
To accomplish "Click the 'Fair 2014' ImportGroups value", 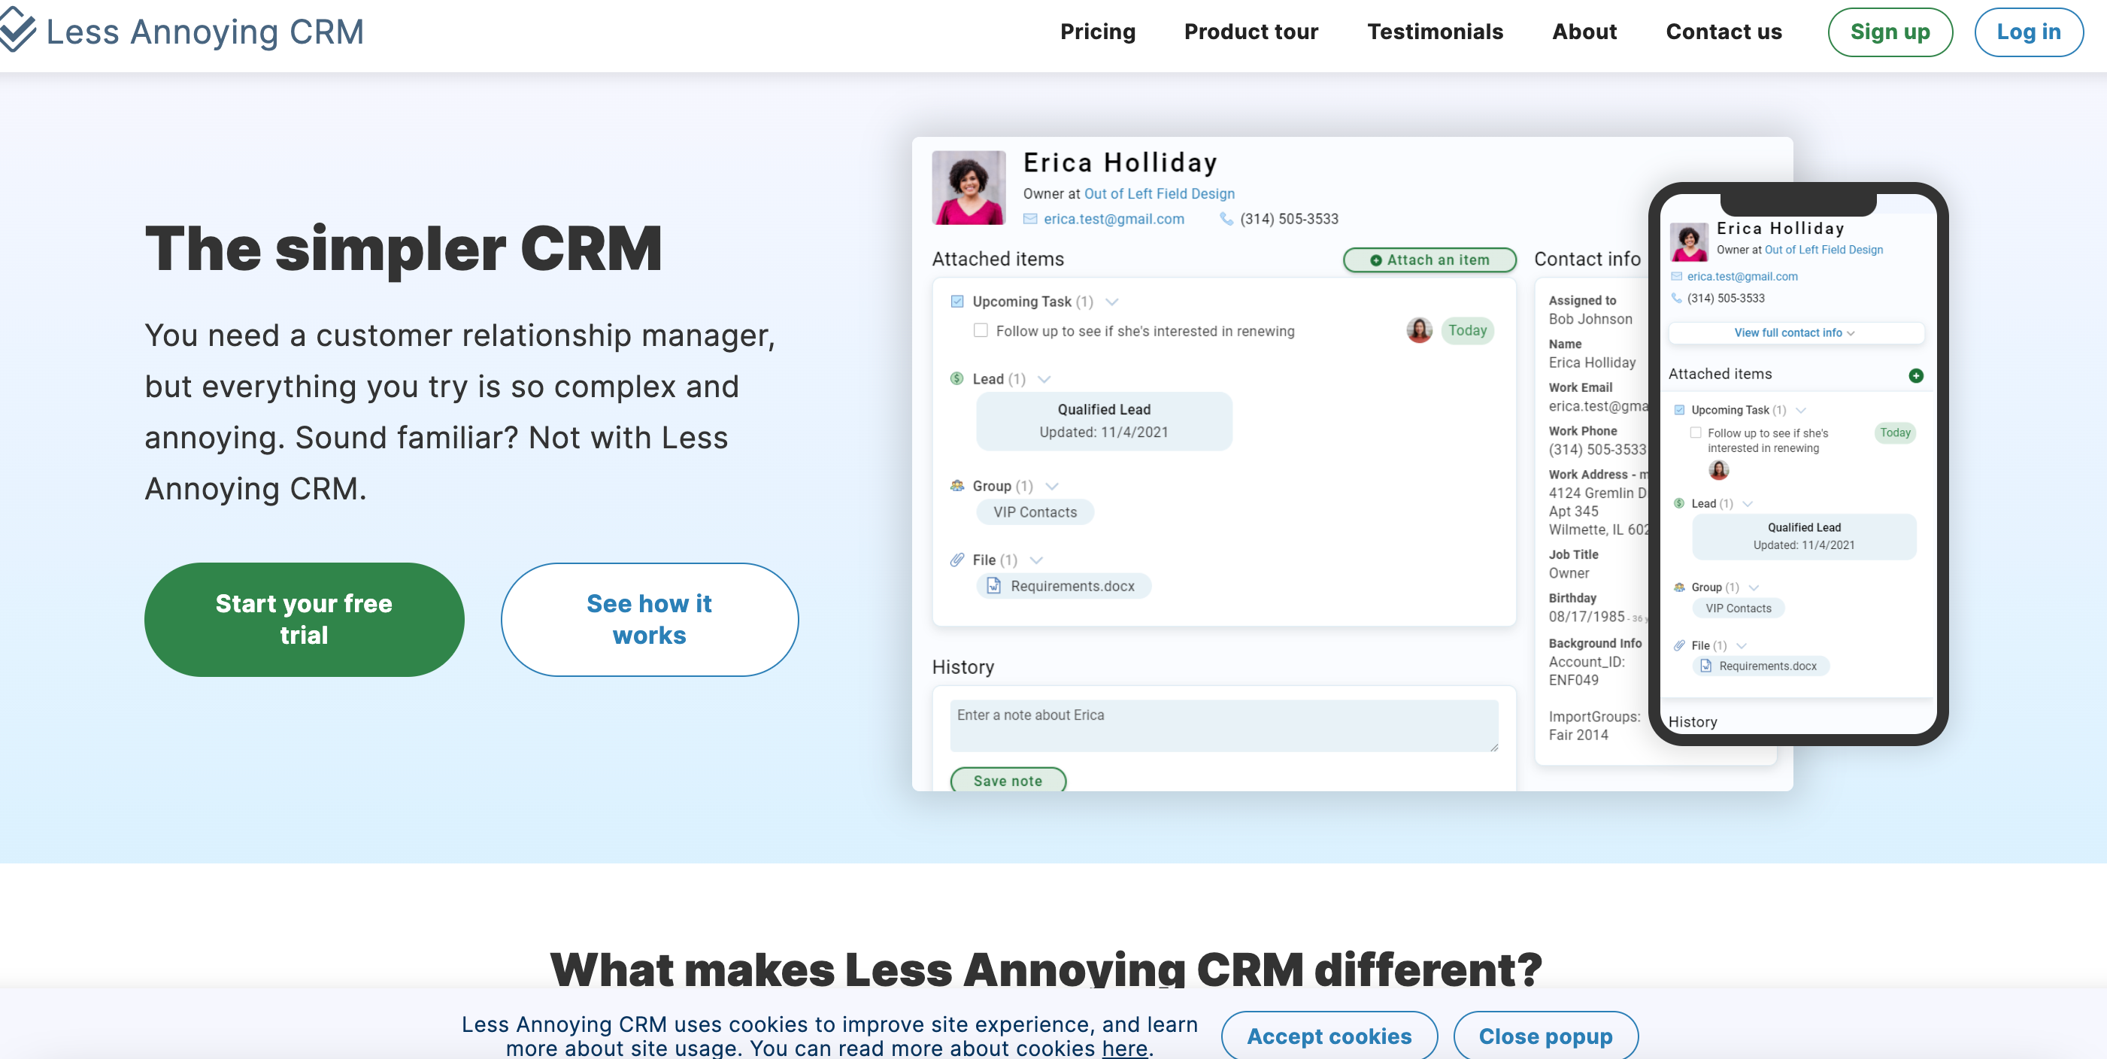I will [x=1578, y=735].
